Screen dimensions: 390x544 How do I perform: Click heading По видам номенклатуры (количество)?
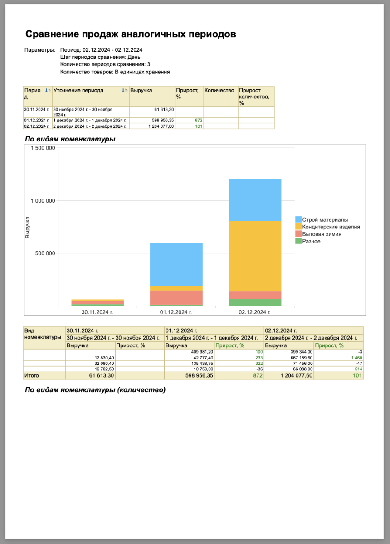click(x=95, y=390)
